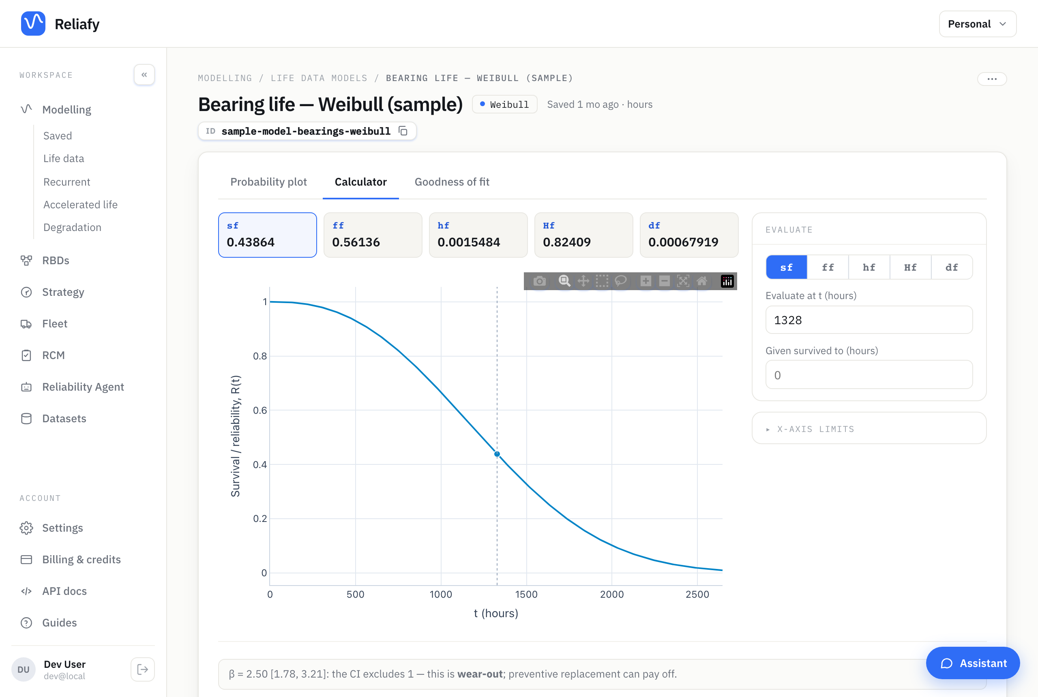Switch to the Probability plot tab

[x=268, y=182]
